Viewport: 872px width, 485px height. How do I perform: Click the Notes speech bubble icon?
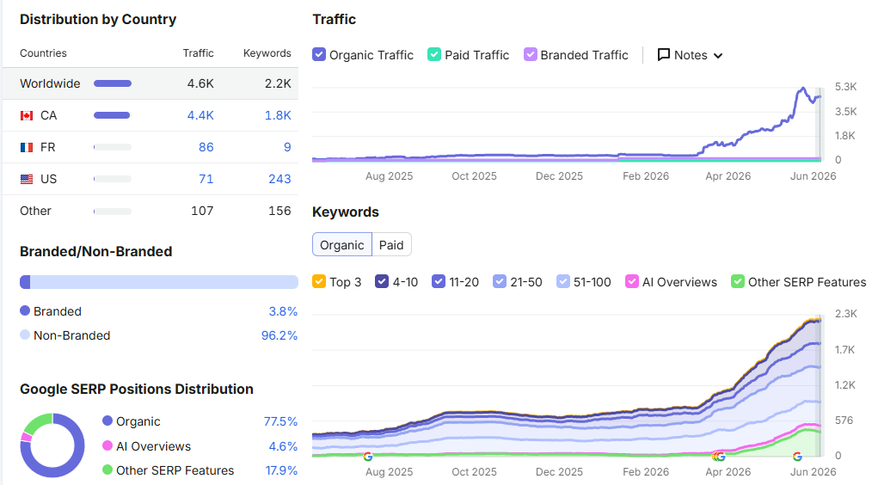click(663, 54)
